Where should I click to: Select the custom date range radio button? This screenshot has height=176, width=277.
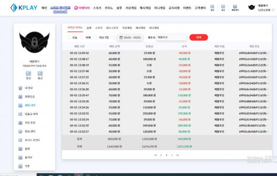click(x=113, y=37)
